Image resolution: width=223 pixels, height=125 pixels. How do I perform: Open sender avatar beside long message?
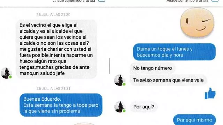click(6, 73)
